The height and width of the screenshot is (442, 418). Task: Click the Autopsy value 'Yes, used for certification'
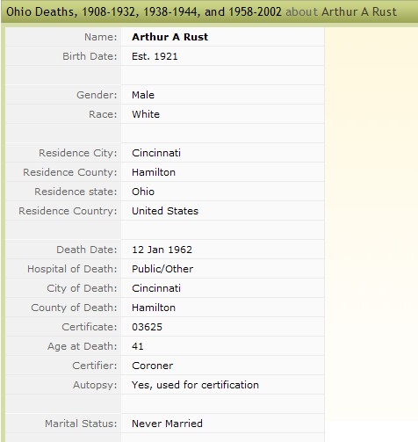coord(195,385)
